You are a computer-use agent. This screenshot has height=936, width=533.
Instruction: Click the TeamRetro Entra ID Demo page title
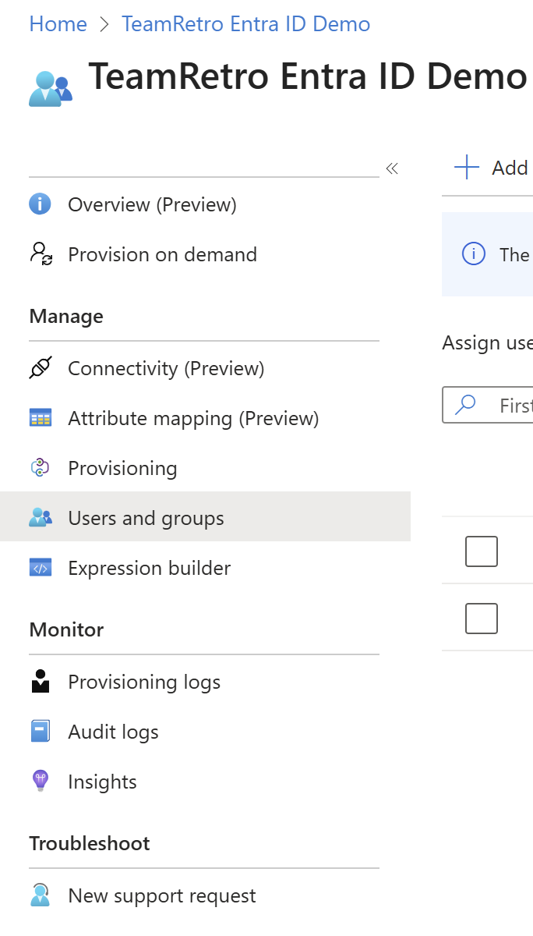coord(308,77)
